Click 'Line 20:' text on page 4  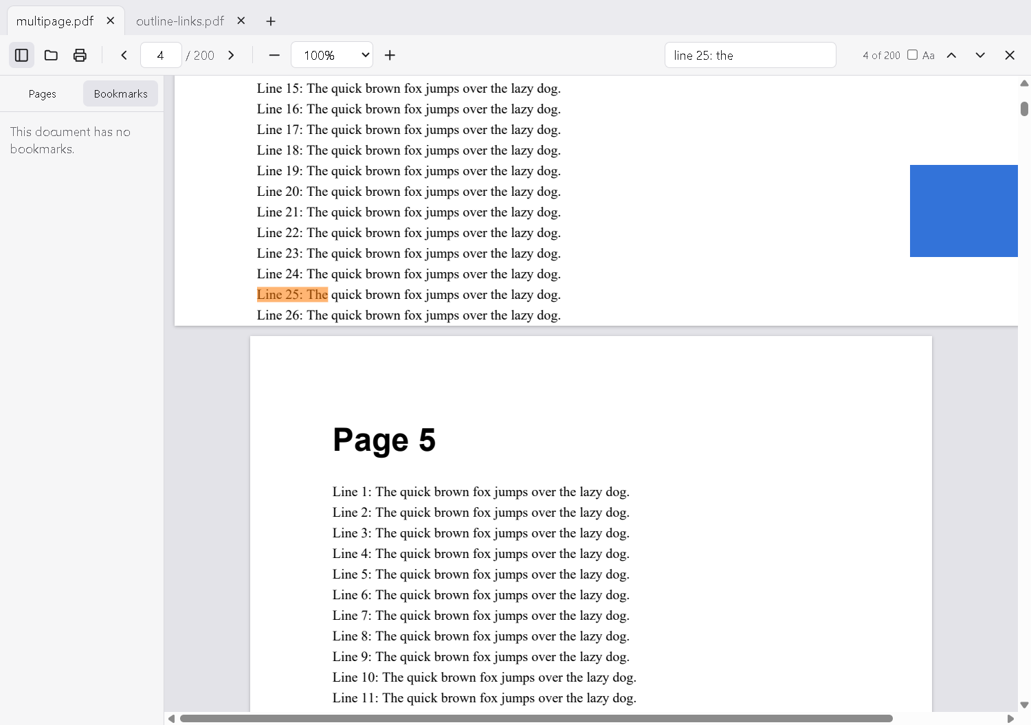tap(280, 192)
